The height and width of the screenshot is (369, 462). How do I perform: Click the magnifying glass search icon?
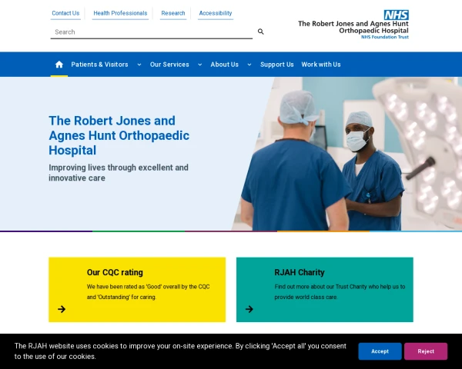(261, 32)
